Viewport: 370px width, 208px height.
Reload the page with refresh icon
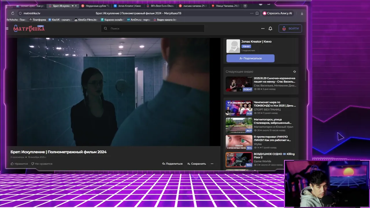click(x=13, y=13)
